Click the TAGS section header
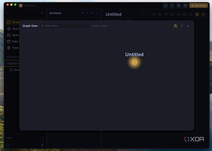 click(x=9, y=138)
